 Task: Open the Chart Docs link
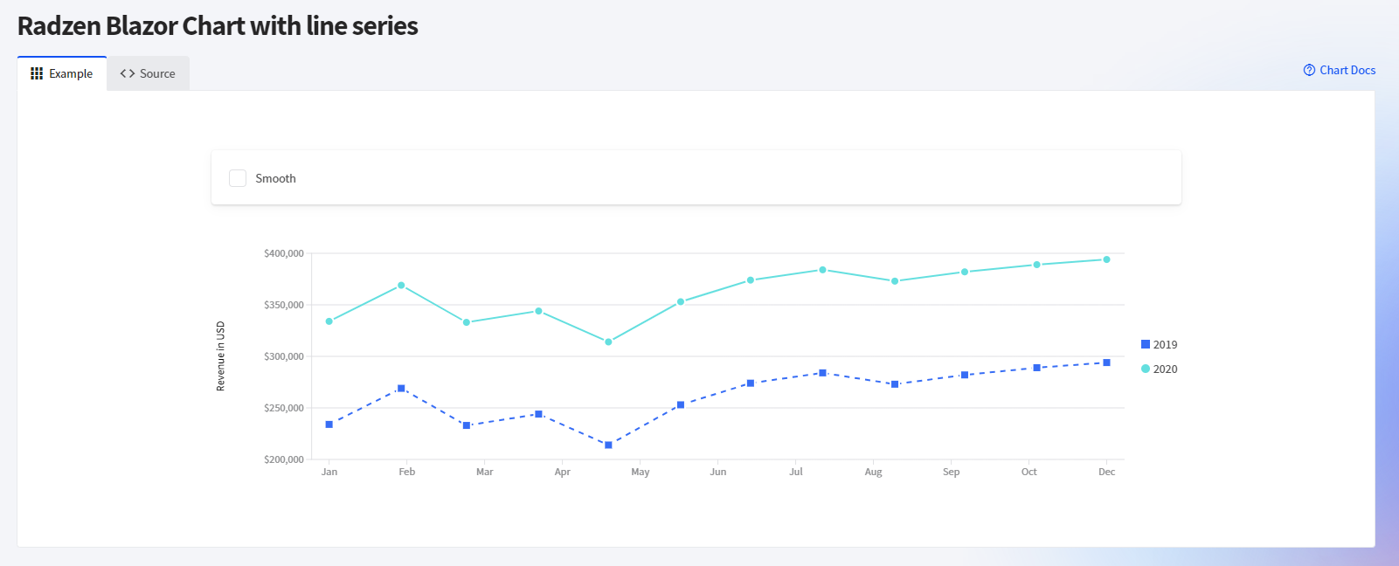[1347, 71]
